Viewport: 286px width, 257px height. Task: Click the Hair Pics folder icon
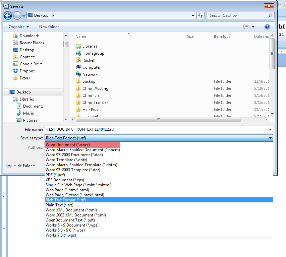tap(78, 109)
